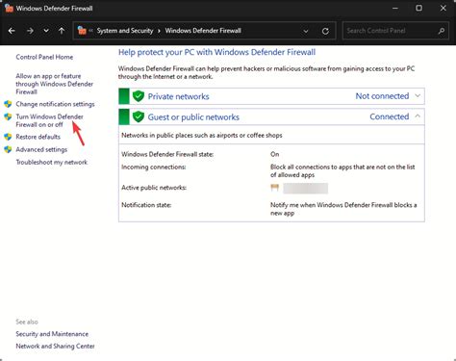Click green shield icon for Private networks
This screenshot has height=361, width=456.
(139, 96)
